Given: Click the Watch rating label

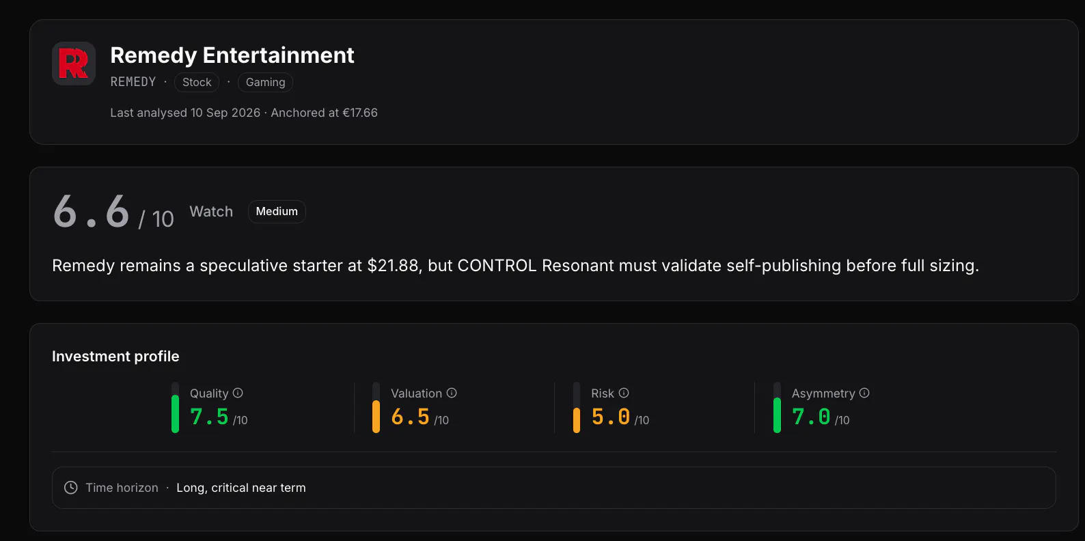Looking at the screenshot, I should coord(211,212).
